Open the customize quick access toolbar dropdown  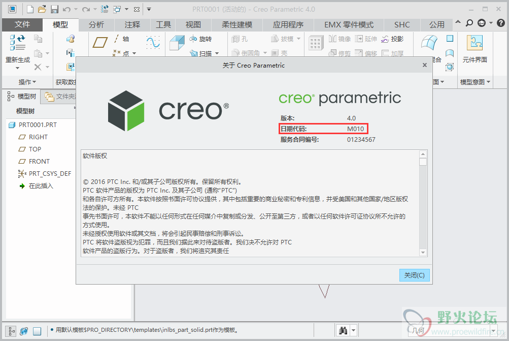click(x=149, y=10)
